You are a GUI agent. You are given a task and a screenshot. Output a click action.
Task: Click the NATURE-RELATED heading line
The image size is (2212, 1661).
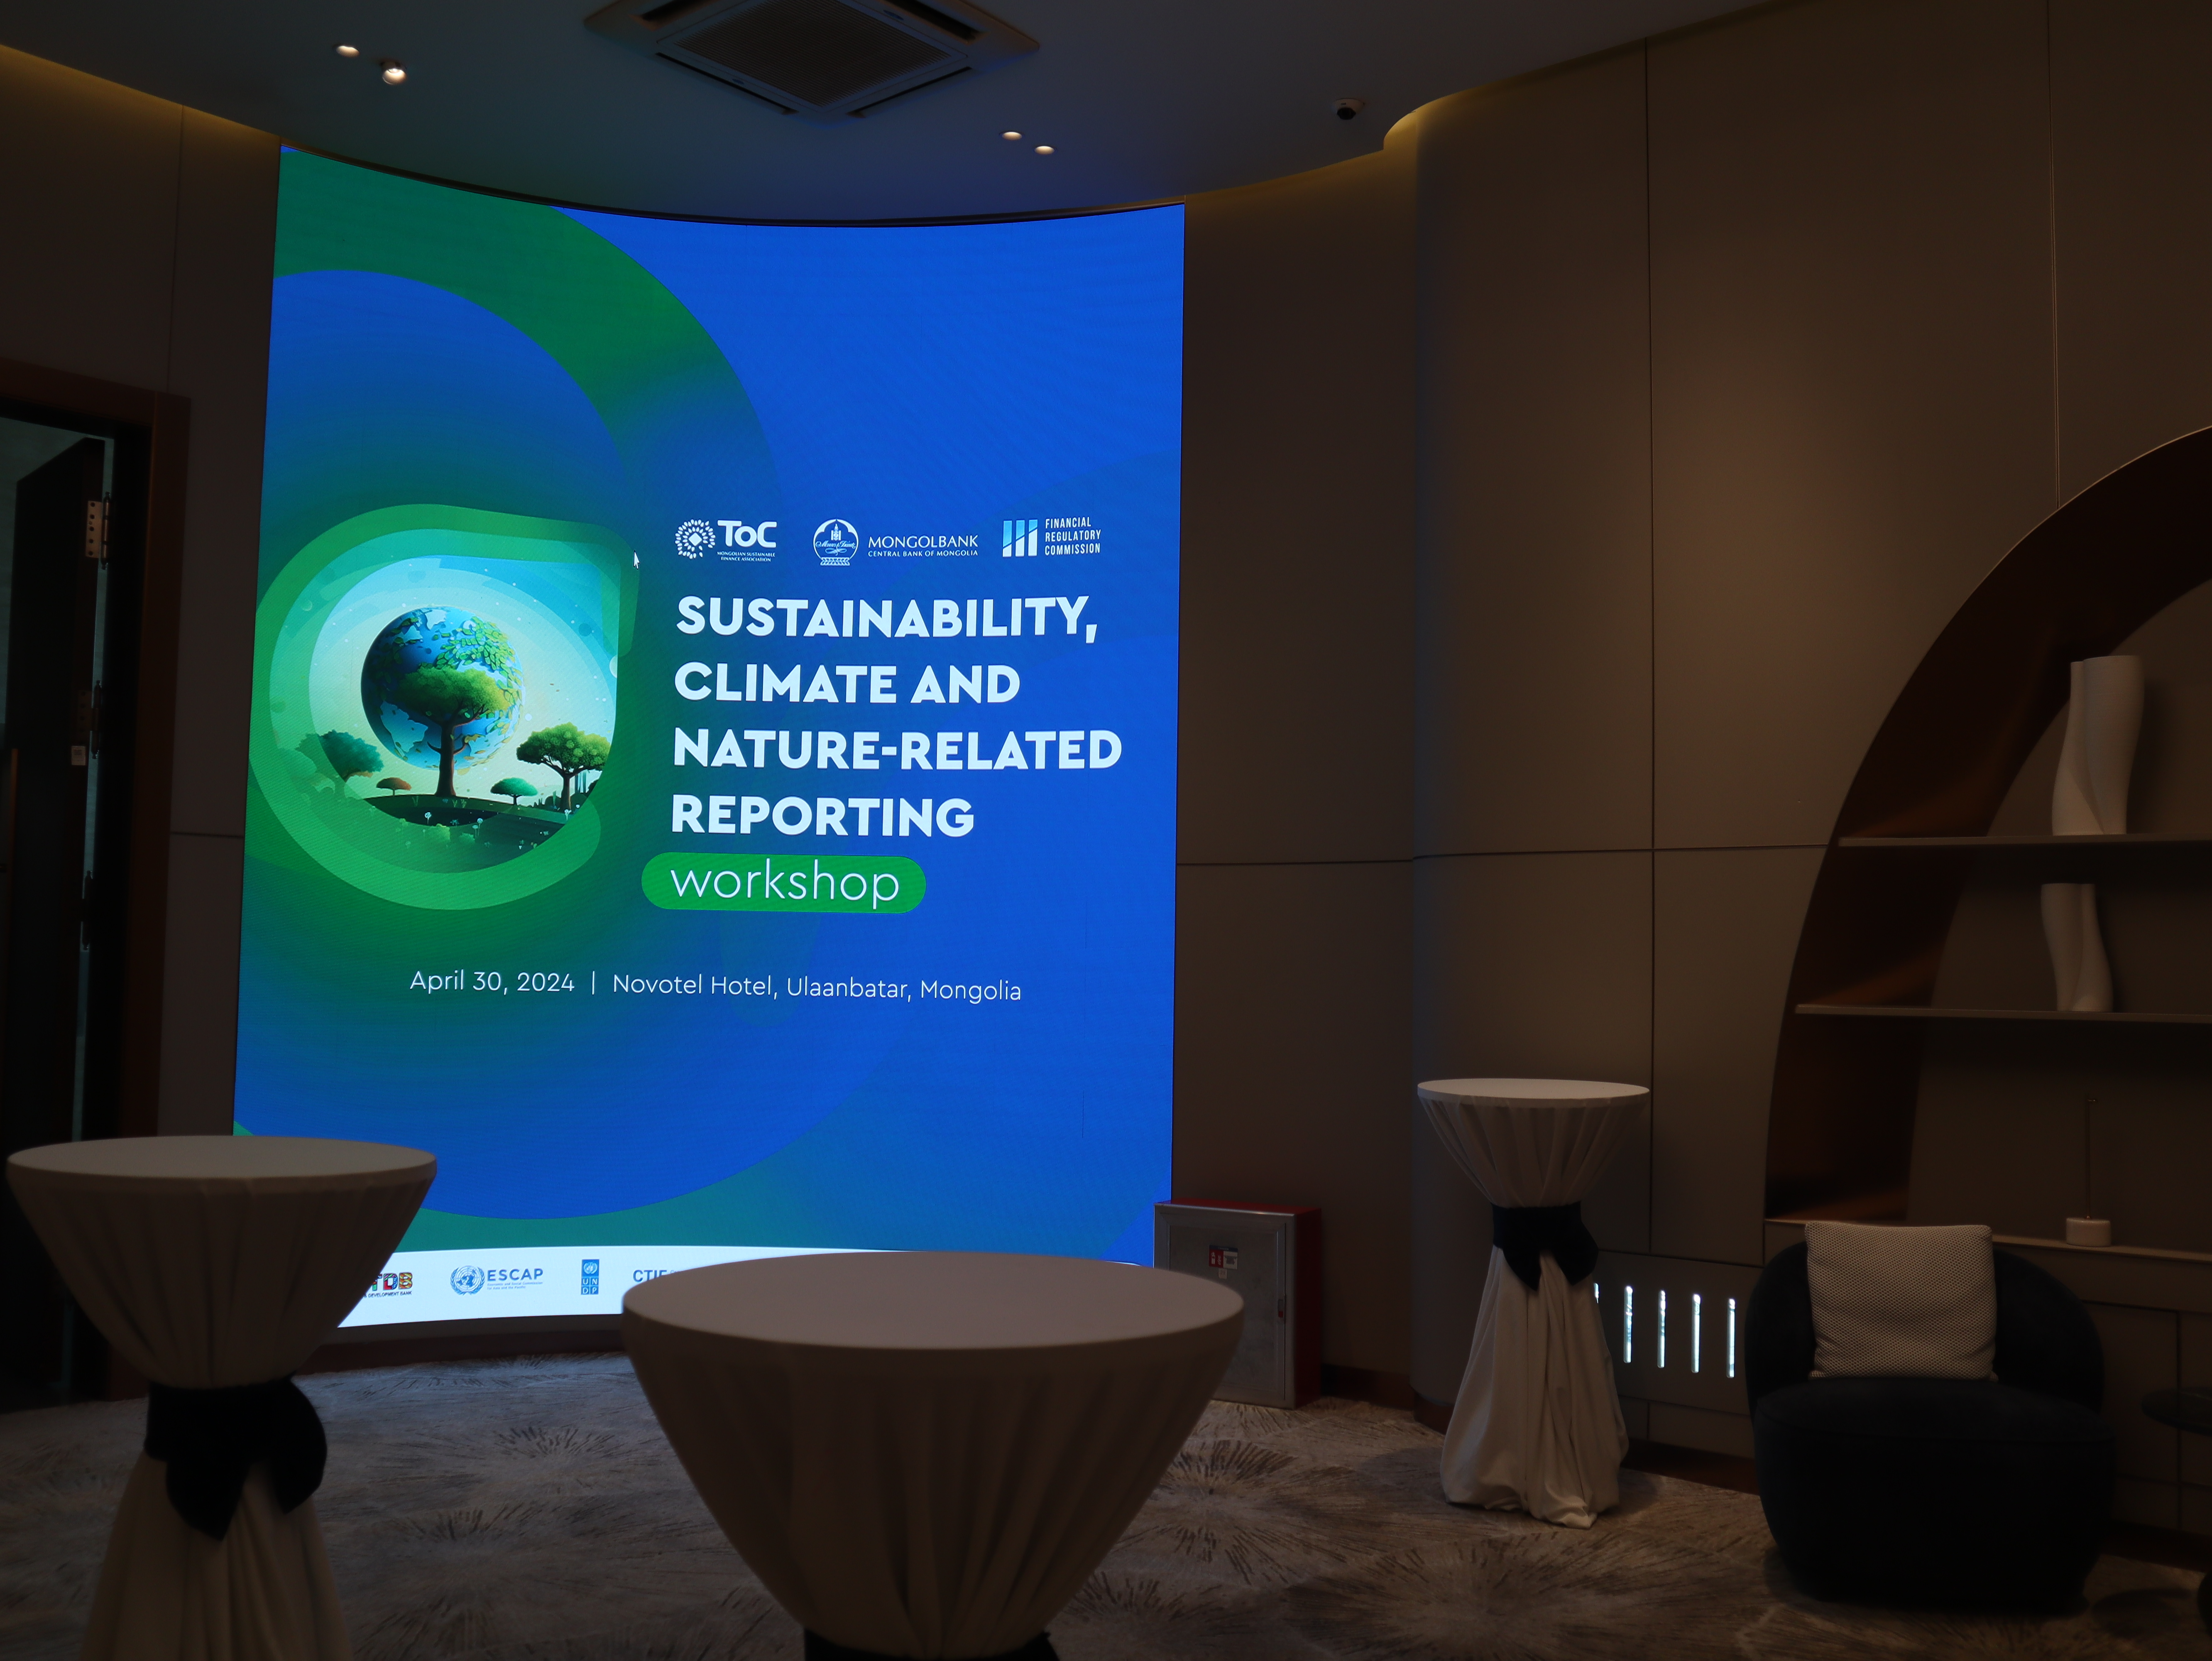pos(897,750)
